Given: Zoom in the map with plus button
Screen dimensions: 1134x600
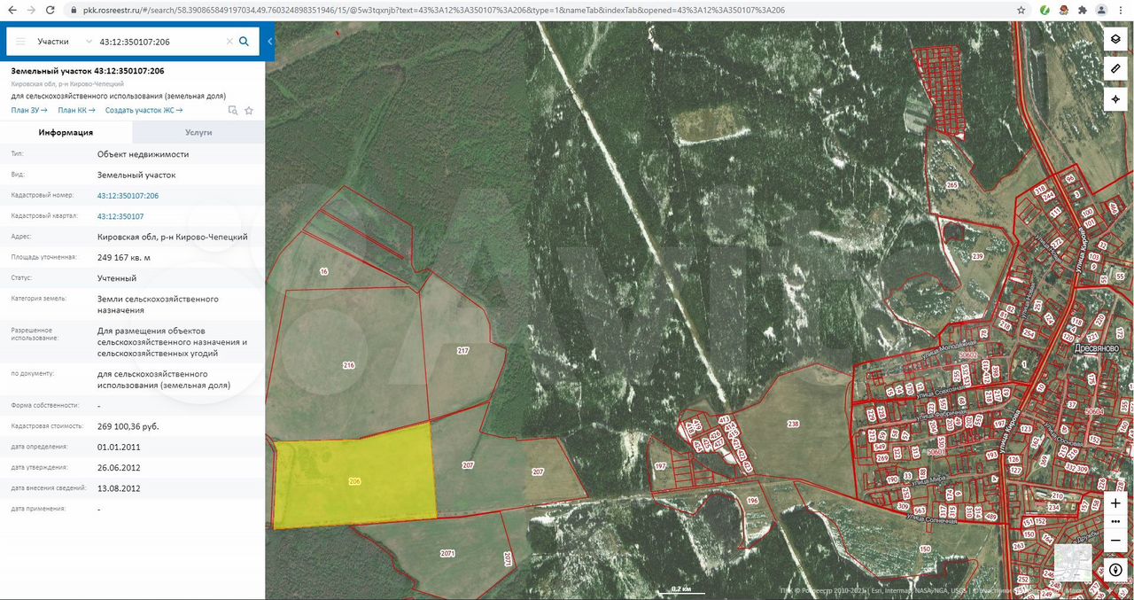Looking at the screenshot, I should (1115, 503).
